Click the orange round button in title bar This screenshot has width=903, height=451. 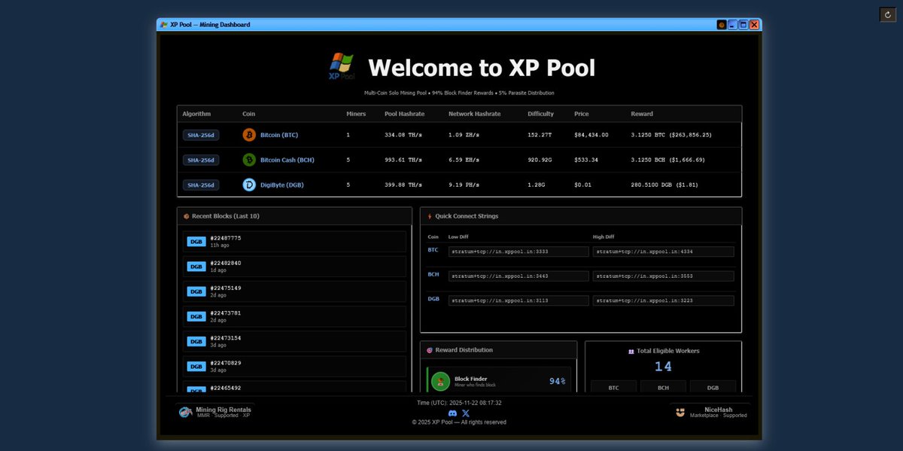click(x=722, y=25)
